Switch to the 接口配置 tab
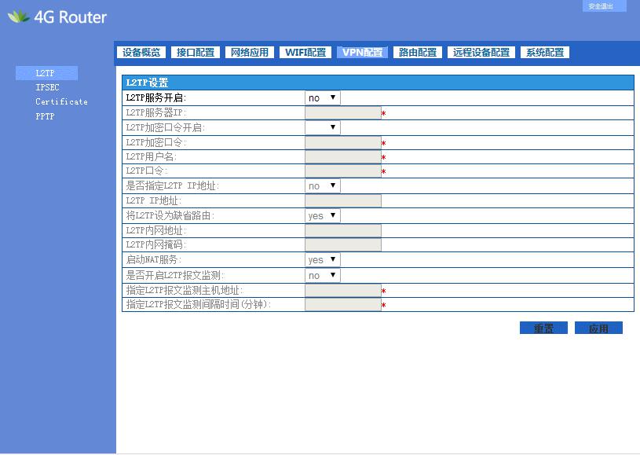This screenshot has width=640, height=455. (x=196, y=53)
